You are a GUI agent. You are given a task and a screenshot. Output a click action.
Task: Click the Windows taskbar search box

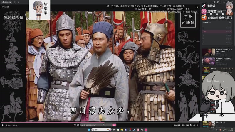(101, 130)
